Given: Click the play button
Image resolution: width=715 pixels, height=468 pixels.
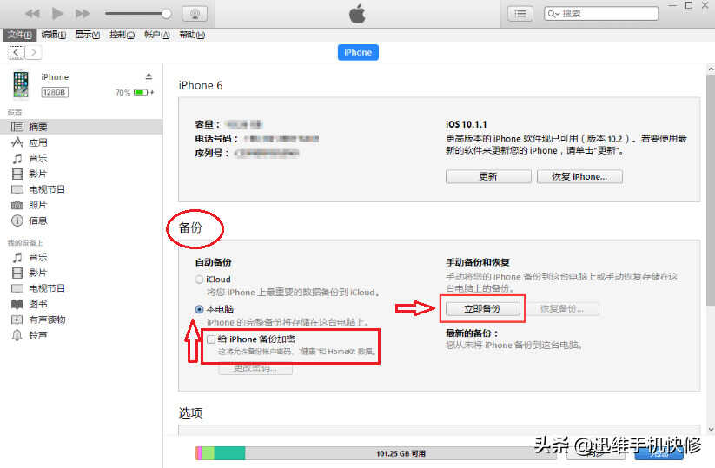Looking at the screenshot, I should point(57,13).
